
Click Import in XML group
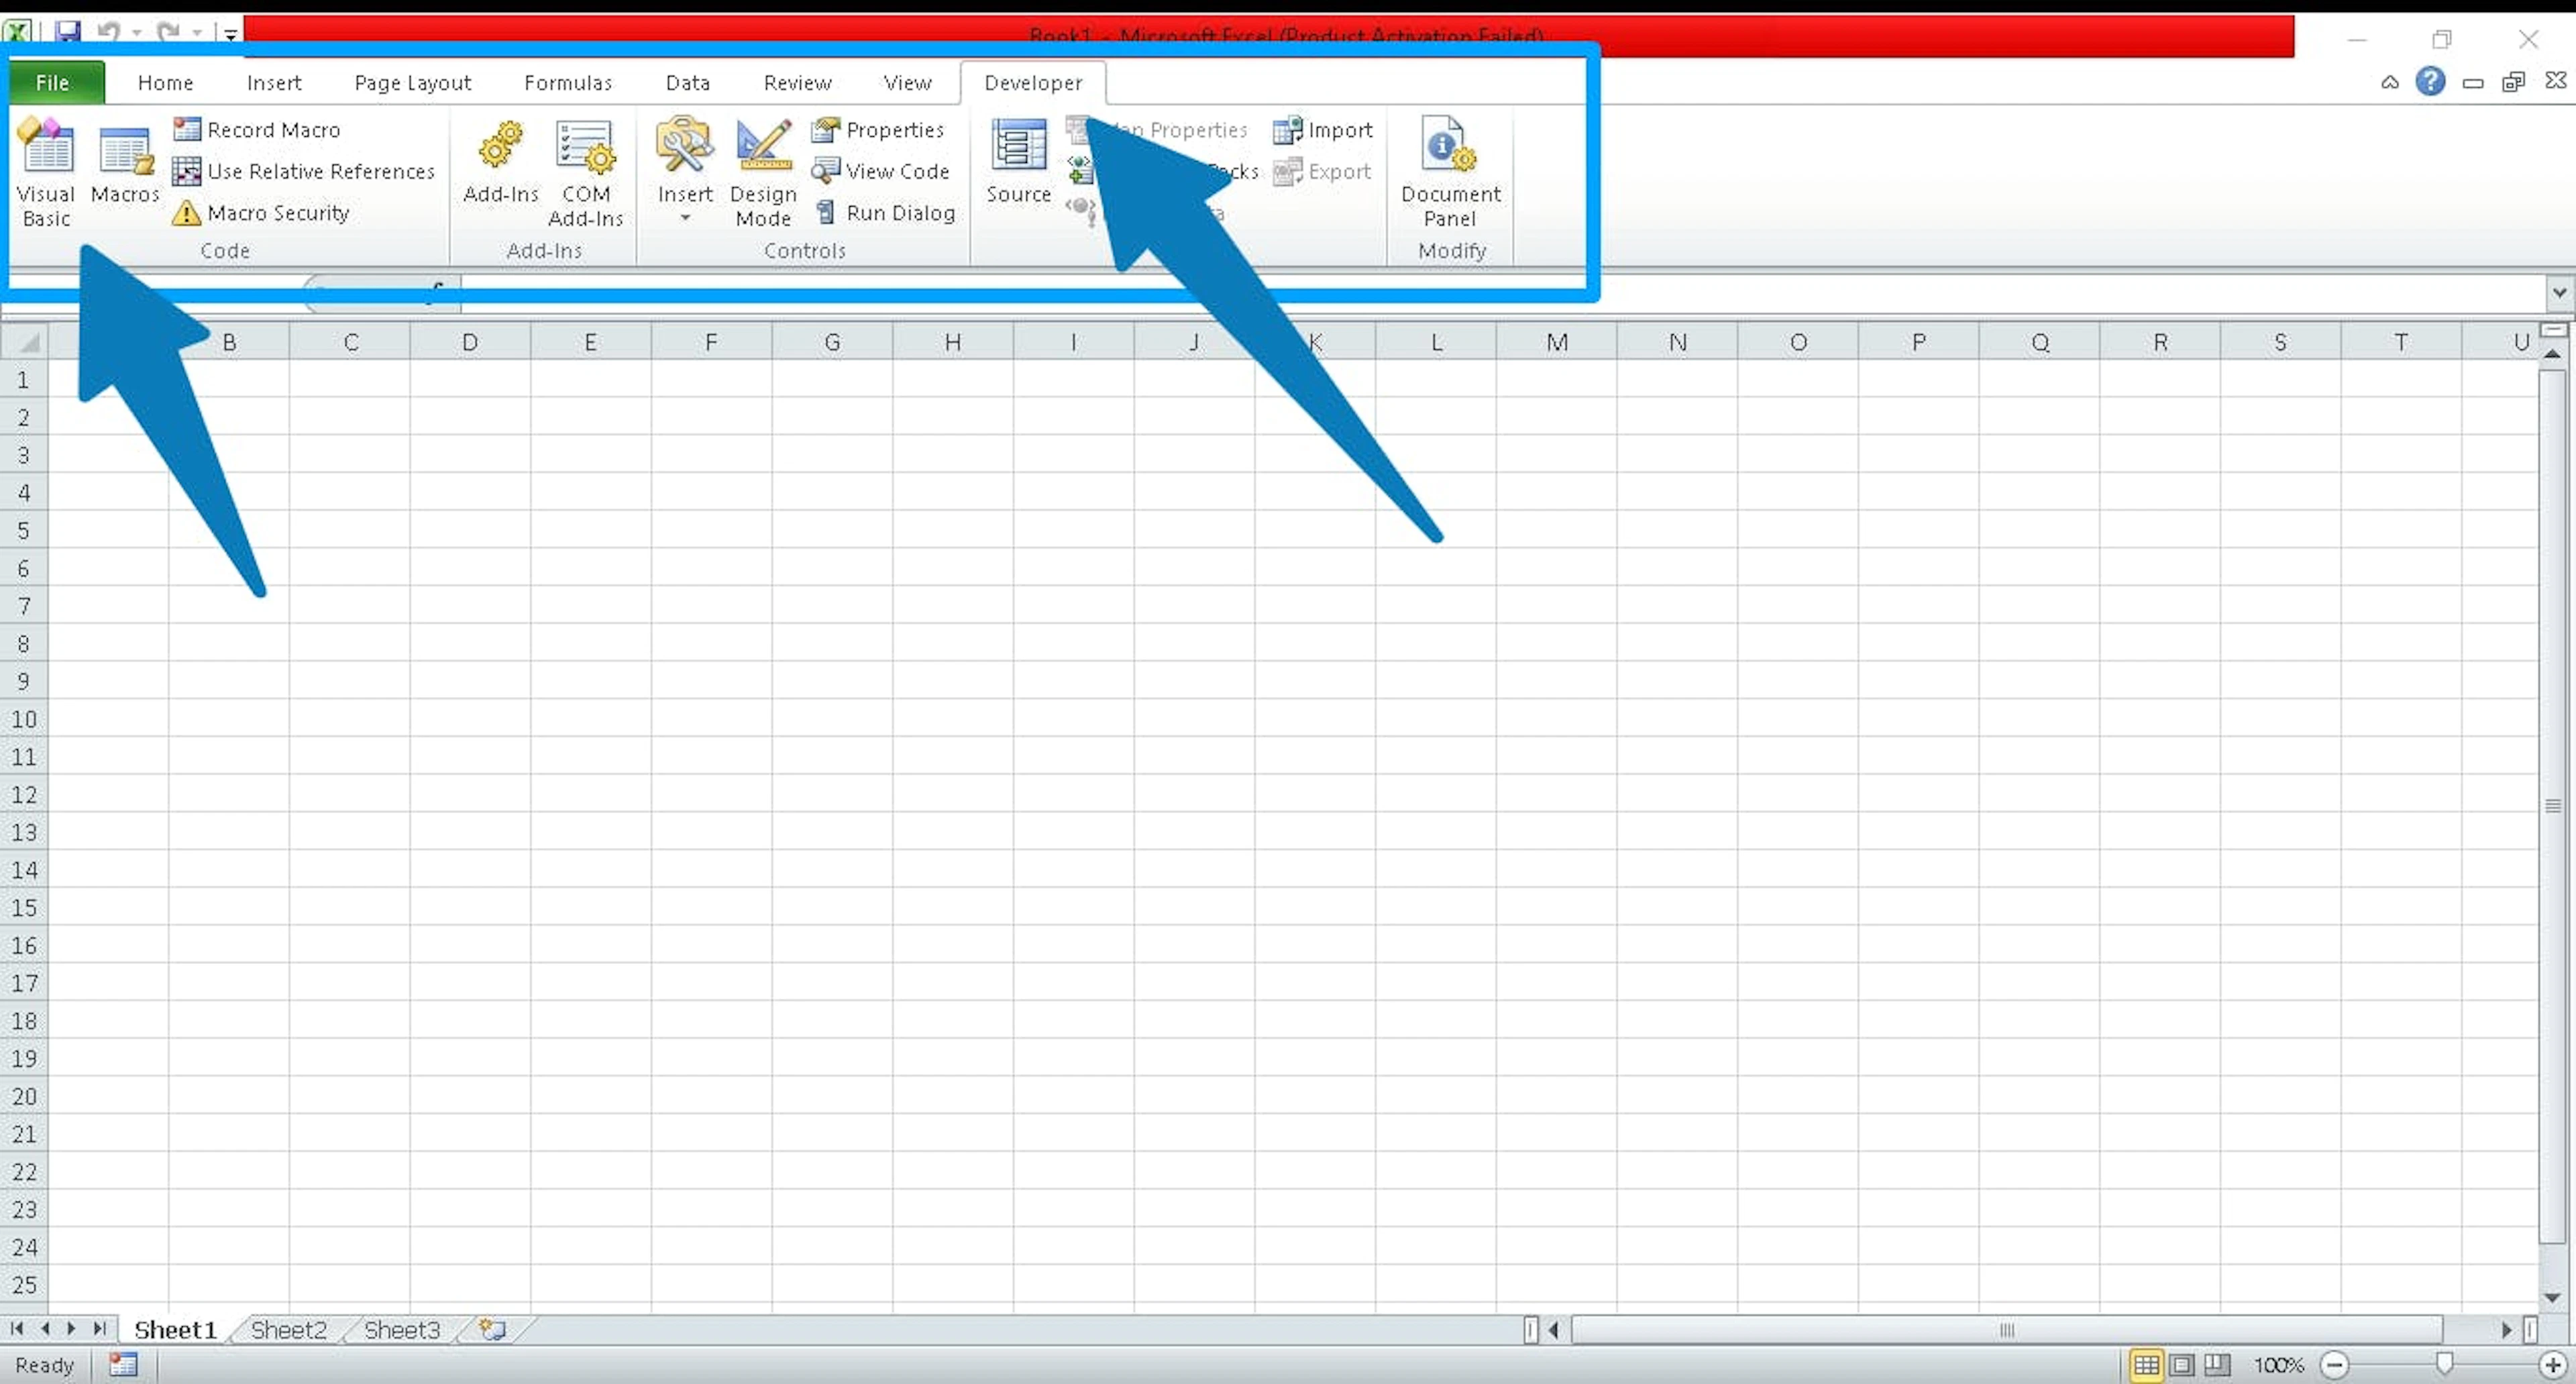1323,130
